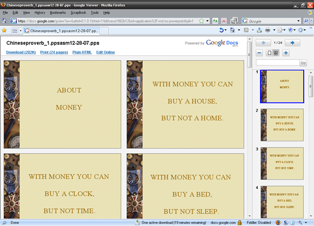Click the overlapping windows icon beside the search box
The height and width of the screenshot is (226, 314).
[x=234, y=21]
